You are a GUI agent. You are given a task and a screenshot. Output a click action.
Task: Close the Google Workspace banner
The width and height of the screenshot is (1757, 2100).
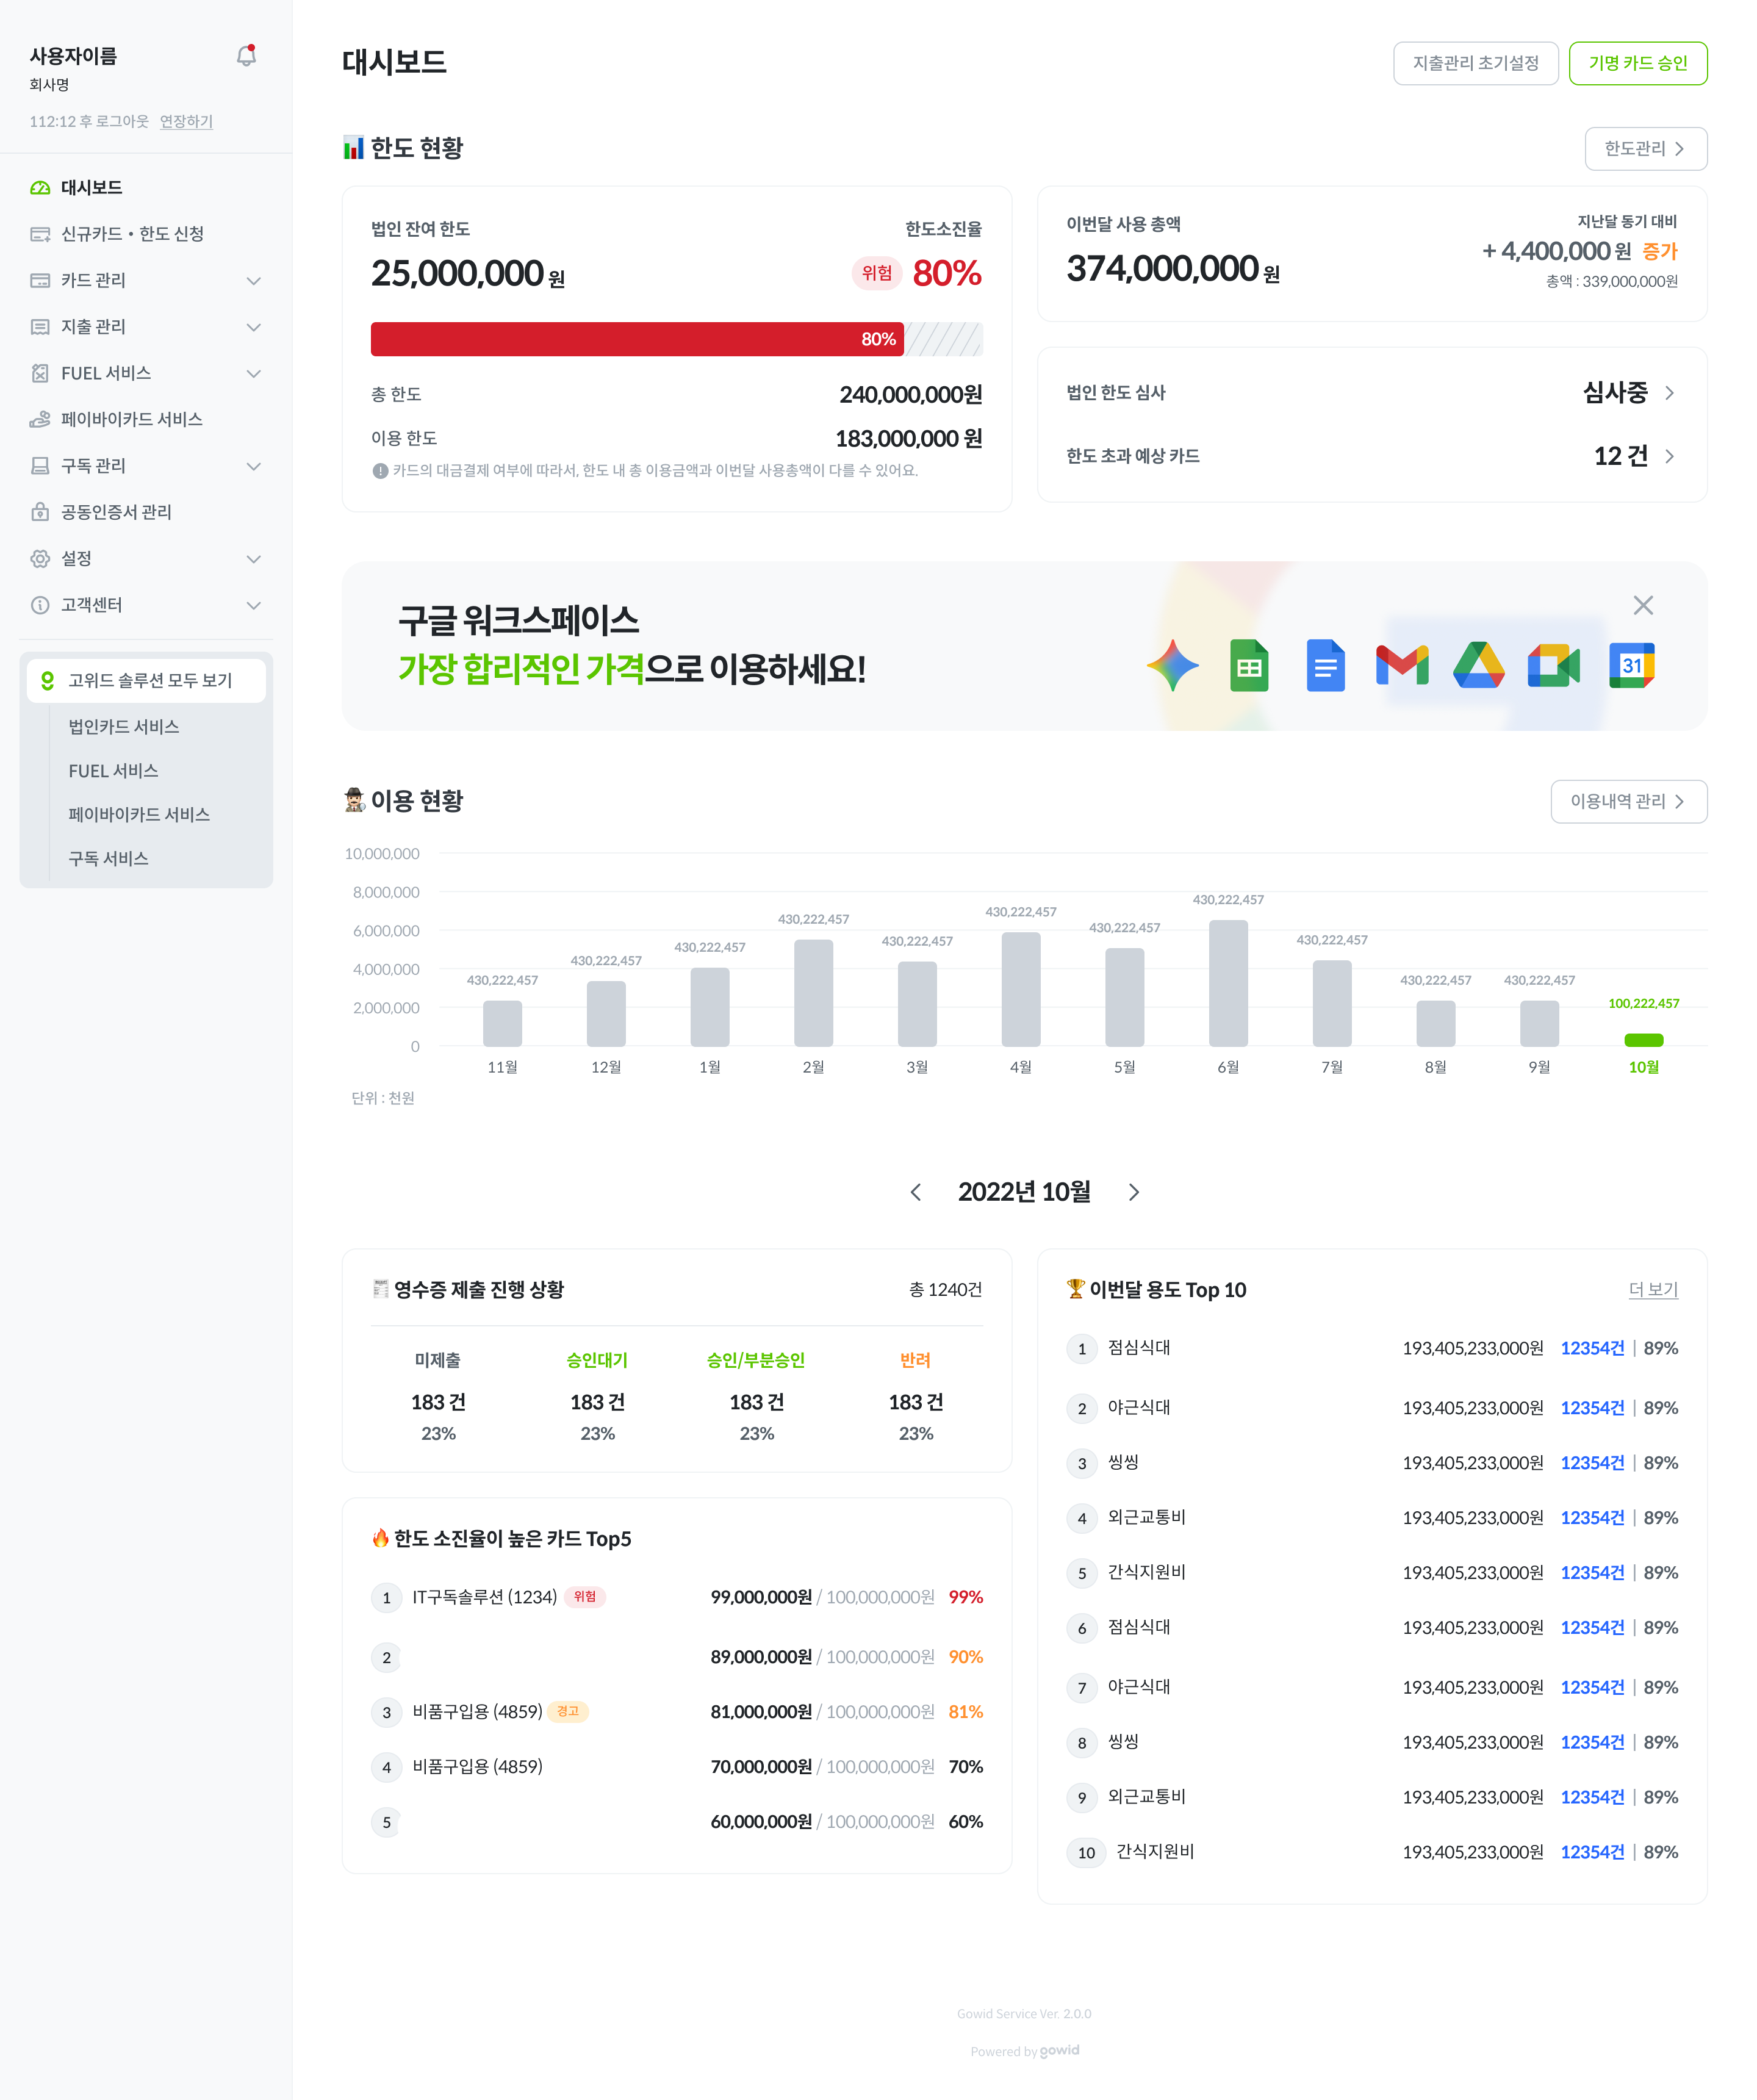pyautogui.click(x=1642, y=605)
